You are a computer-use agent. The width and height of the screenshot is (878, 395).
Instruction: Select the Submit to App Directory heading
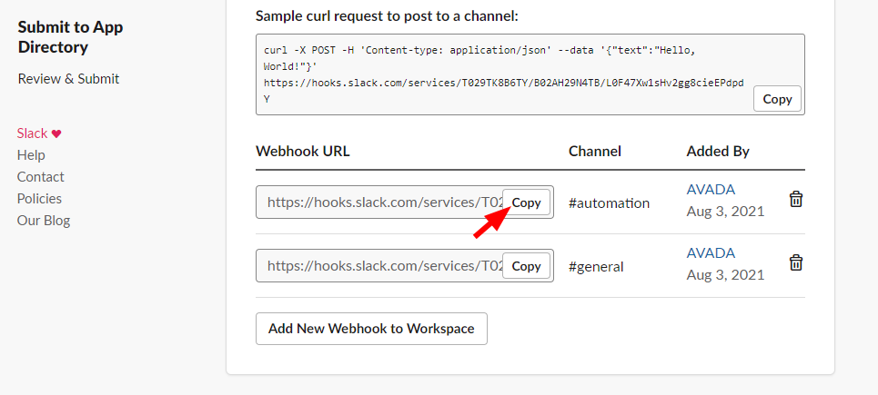[x=70, y=37]
